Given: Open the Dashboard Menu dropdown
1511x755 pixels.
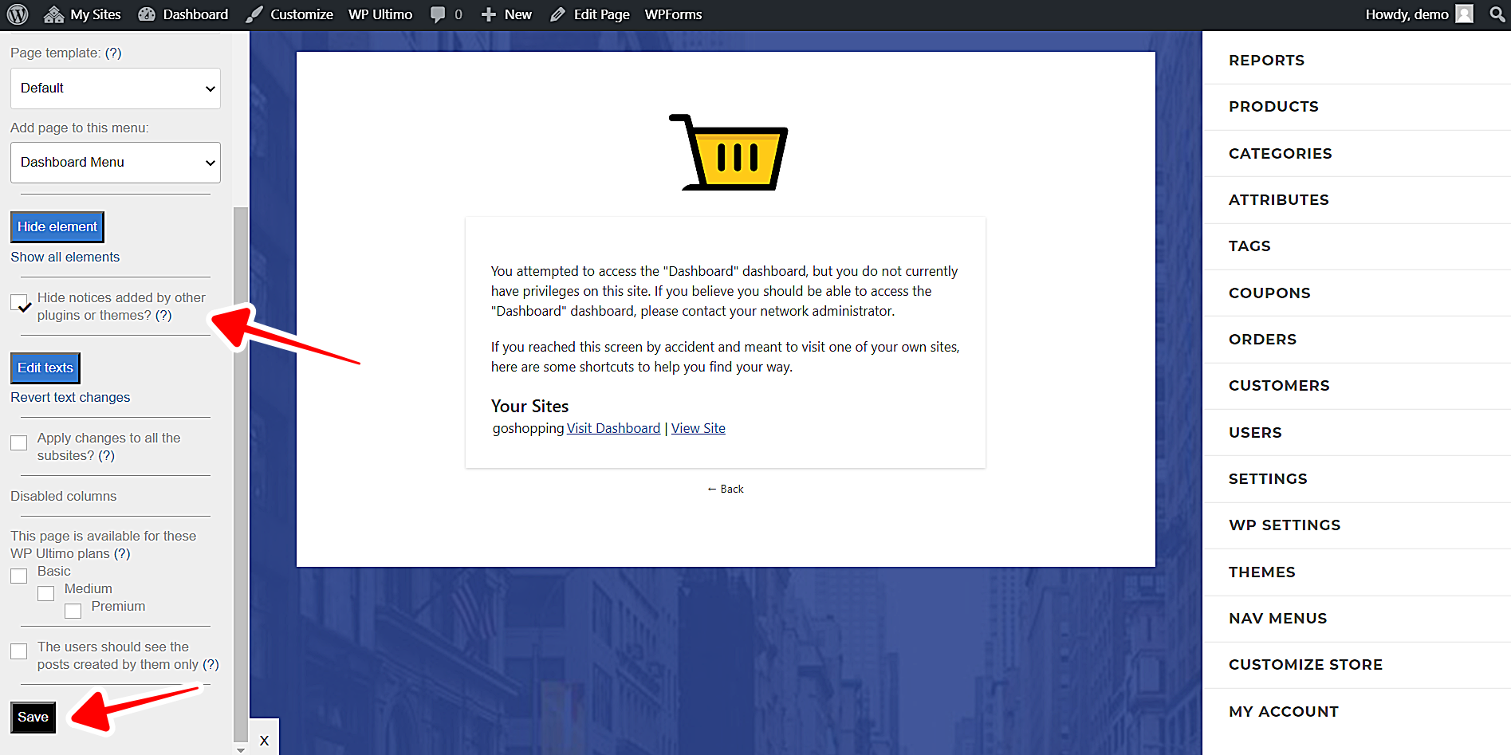Looking at the screenshot, I should coord(116,163).
